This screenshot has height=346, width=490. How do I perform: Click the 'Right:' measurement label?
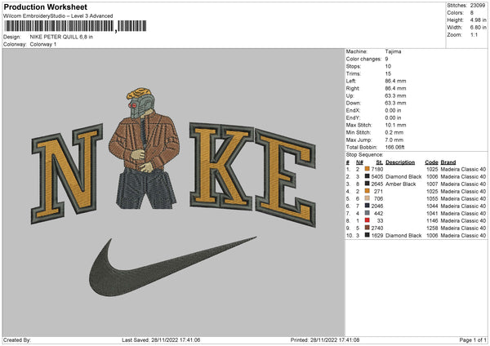pos(353,88)
